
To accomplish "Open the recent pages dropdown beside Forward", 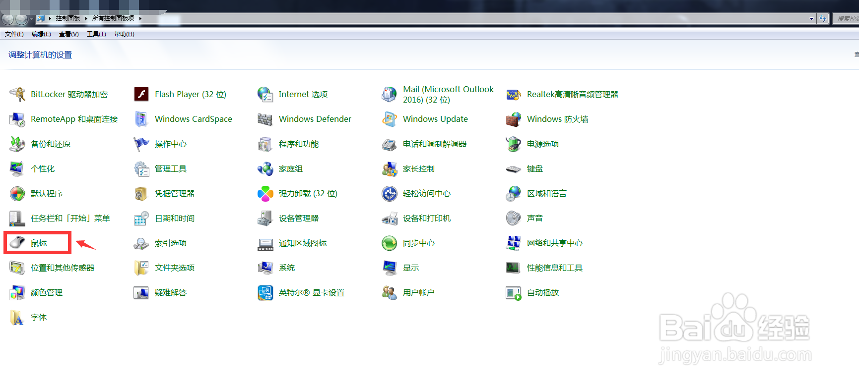I will 31,19.
